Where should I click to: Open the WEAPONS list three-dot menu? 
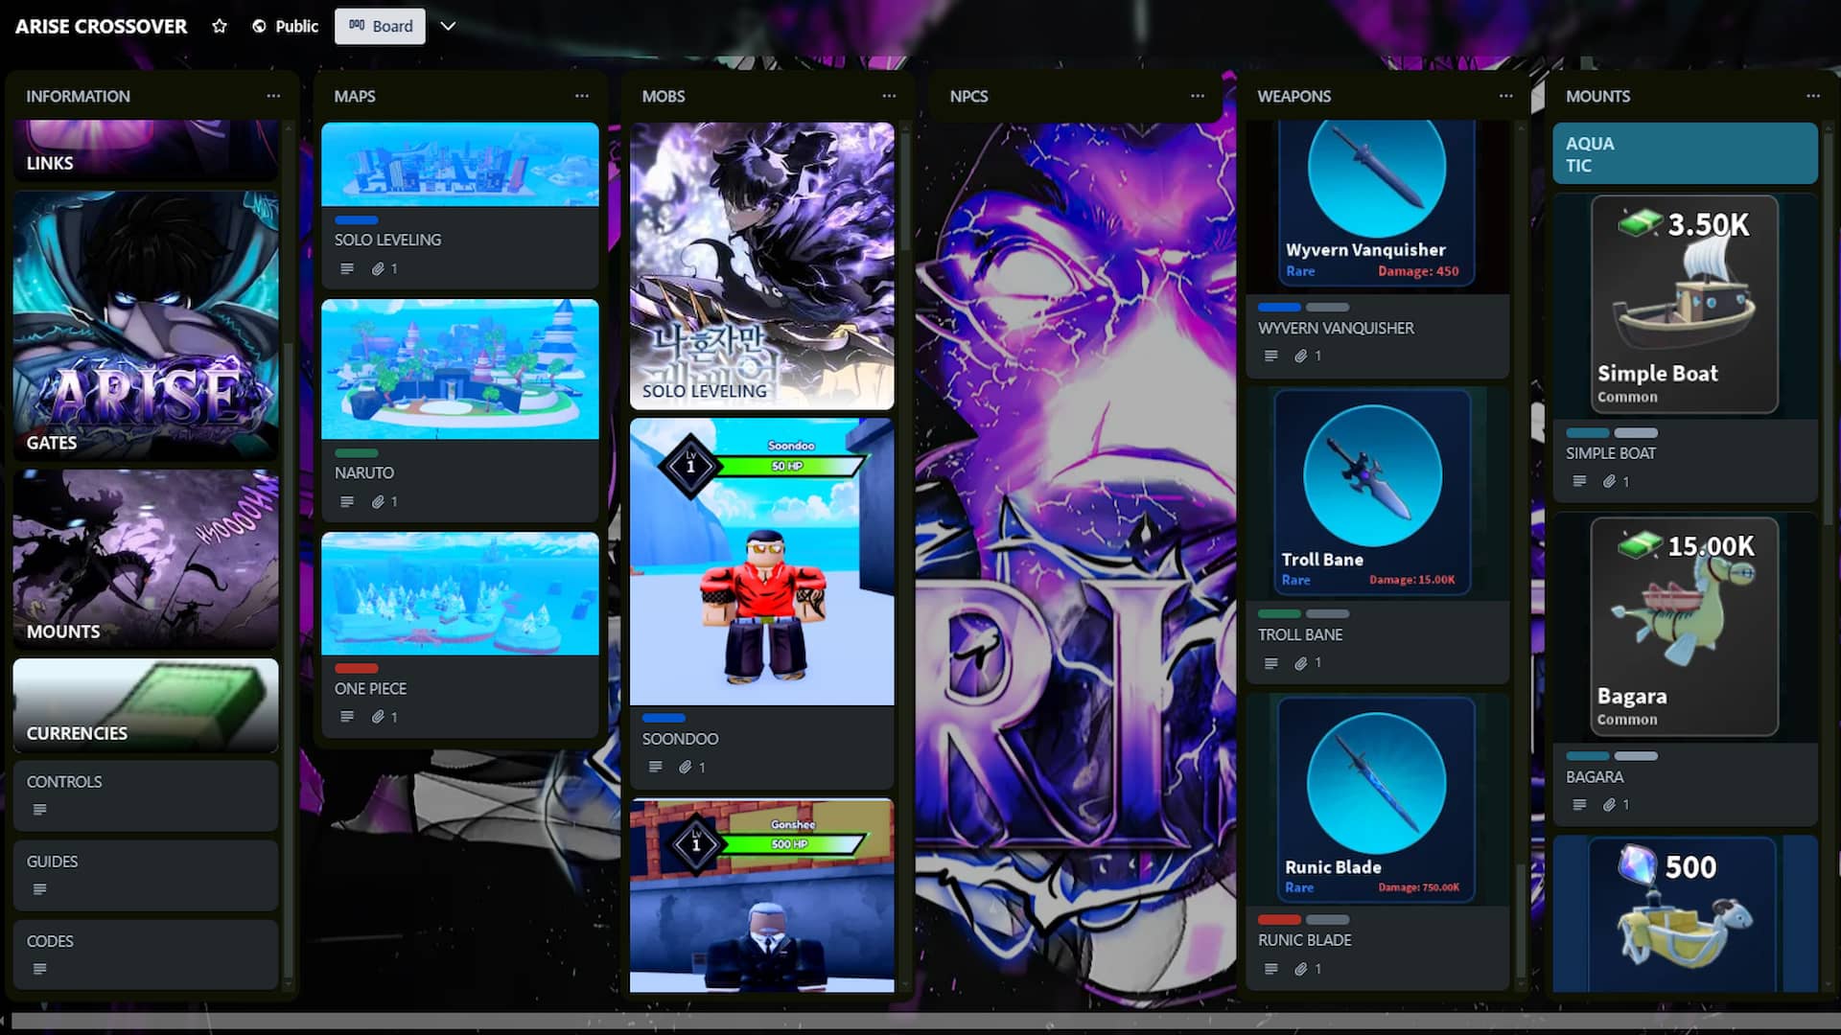(x=1505, y=96)
